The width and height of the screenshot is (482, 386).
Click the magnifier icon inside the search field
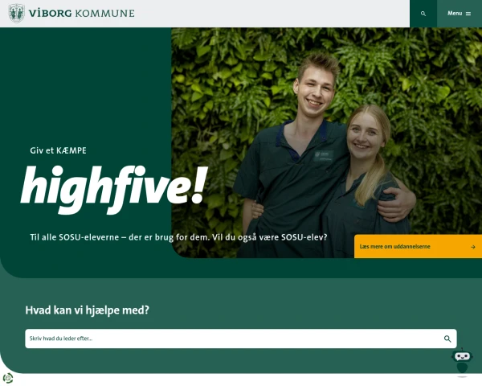pyautogui.click(x=447, y=339)
